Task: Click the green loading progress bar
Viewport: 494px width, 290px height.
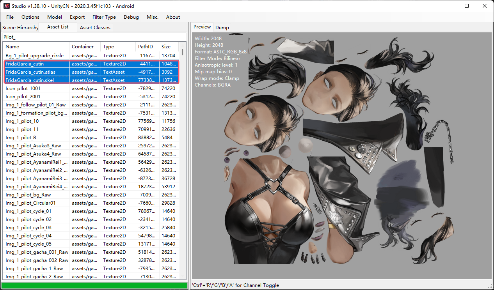Action: 94,285
